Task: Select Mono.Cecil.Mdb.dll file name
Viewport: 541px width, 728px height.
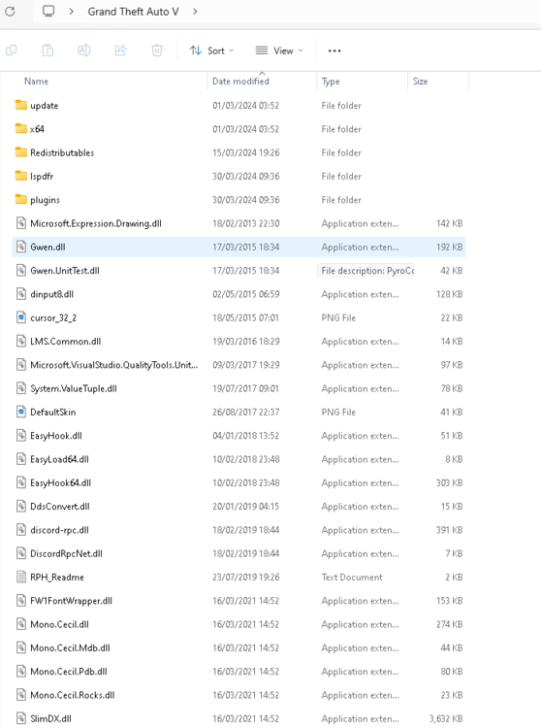Action: click(x=70, y=647)
